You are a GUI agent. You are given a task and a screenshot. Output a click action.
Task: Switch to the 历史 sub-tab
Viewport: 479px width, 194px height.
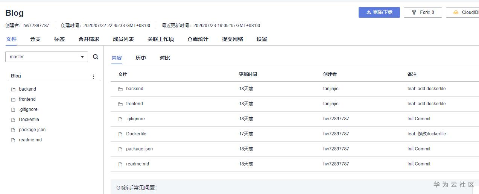(x=141, y=58)
